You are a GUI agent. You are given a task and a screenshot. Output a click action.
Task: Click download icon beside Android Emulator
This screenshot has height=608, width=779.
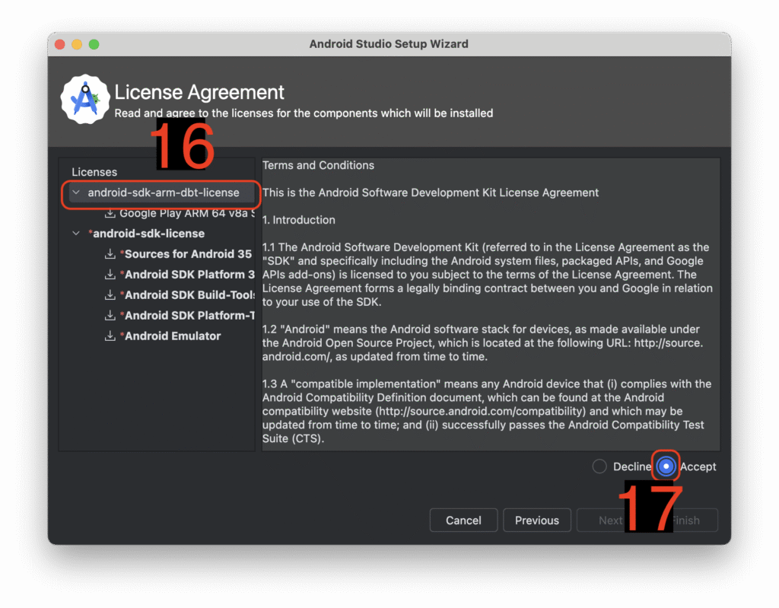coord(110,336)
